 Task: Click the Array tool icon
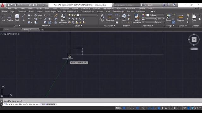[x=50, y=22]
